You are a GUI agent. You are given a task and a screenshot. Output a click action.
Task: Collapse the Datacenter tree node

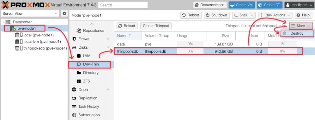coord(4,22)
